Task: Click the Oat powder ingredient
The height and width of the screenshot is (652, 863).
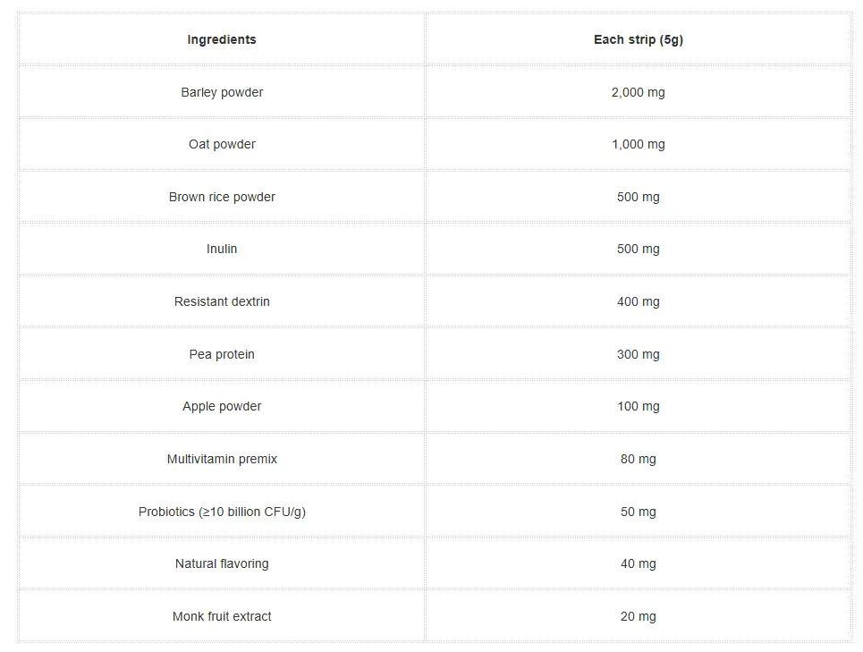Action: click(x=222, y=144)
